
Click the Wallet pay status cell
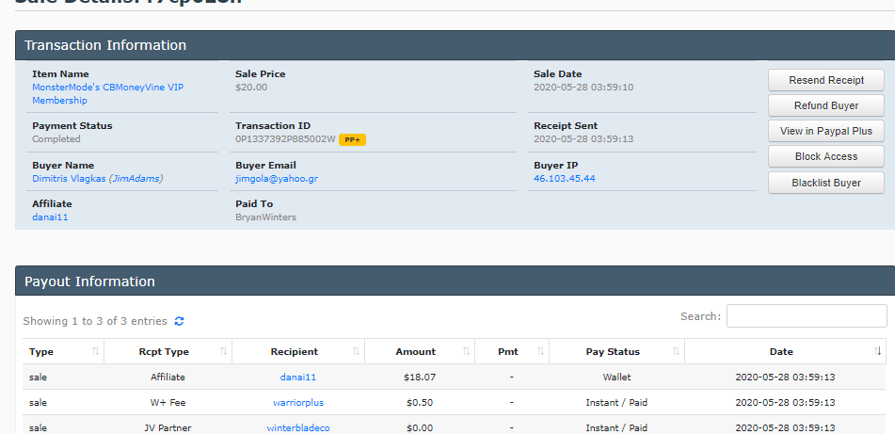click(616, 377)
